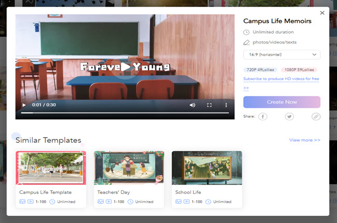Share template on Facebook
337x223 pixels.
tap(263, 117)
